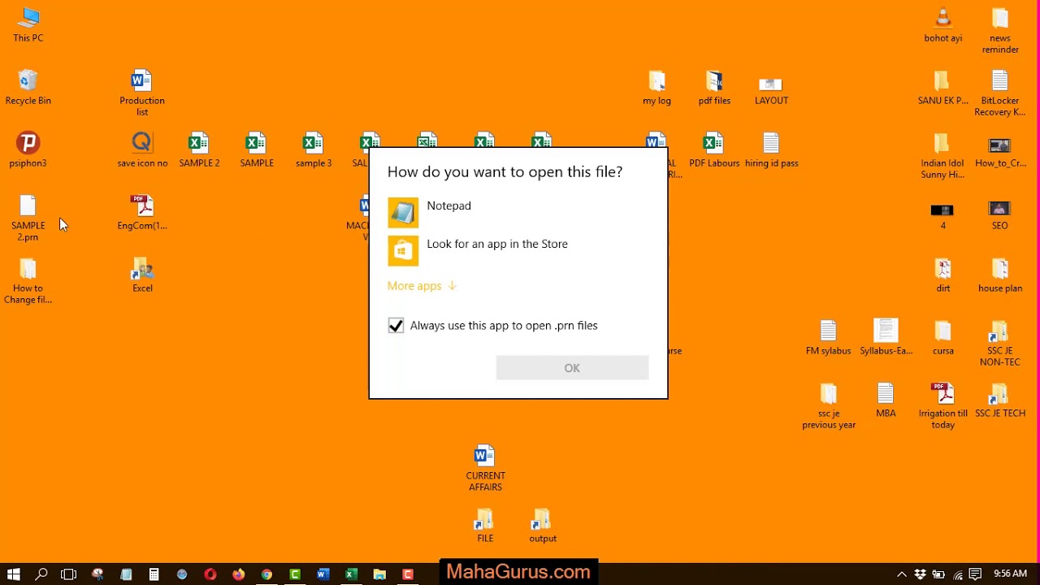The width and height of the screenshot is (1040, 585).
Task: Expand the More apps list
Action: coord(422,286)
